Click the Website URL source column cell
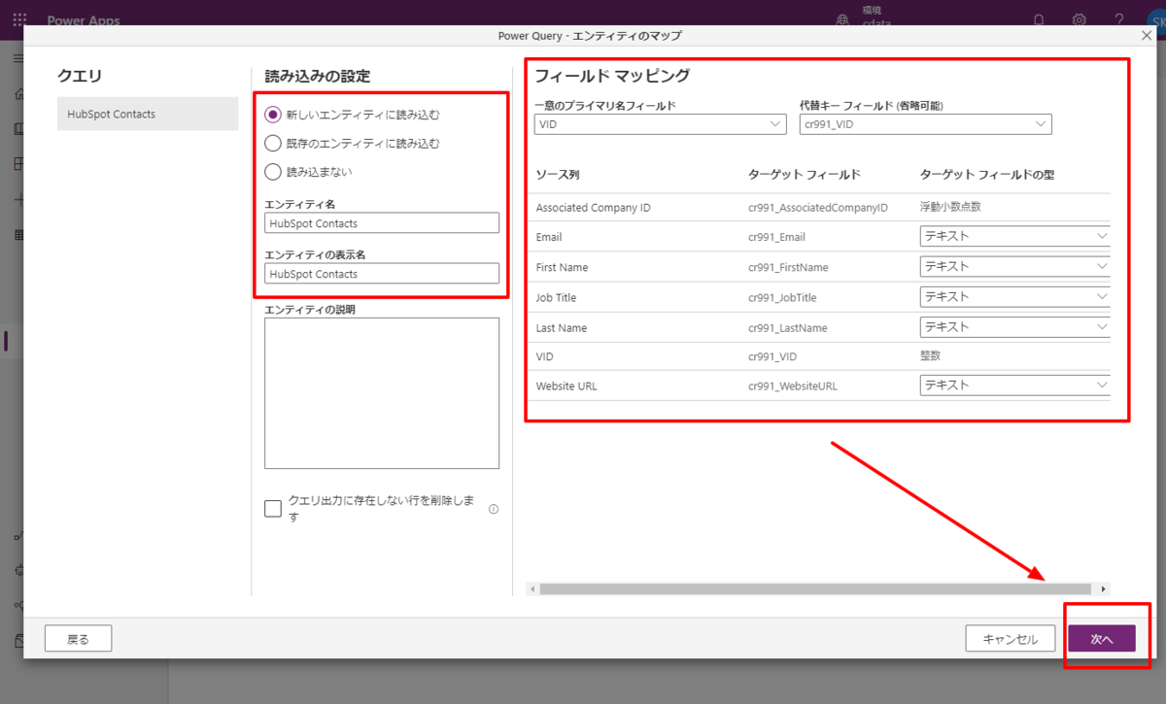Image resolution: width=1166 pixels, height=704 pixels. tap(566, 386)
